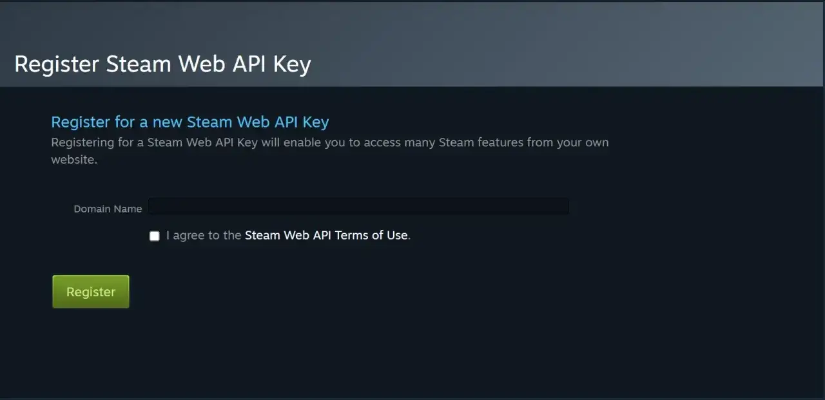This screenshot has width=825, height=400.
Task: Click inside the Domain Name input field
Action: [x=358, y=206]
